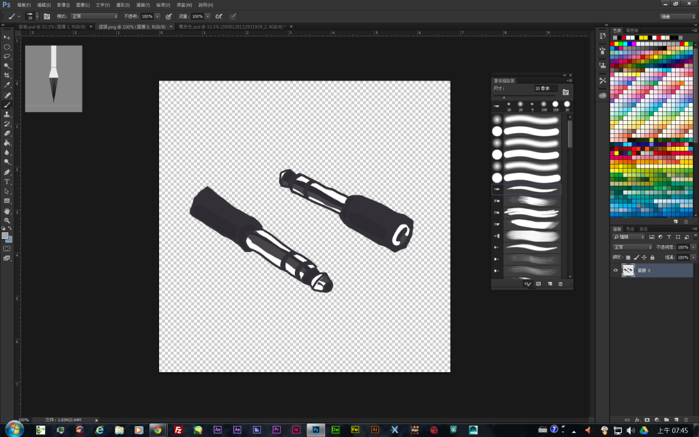Click the brush size field showing 20 像素
Viewport: 699px width, 437px height.
[x=545, y=89]
